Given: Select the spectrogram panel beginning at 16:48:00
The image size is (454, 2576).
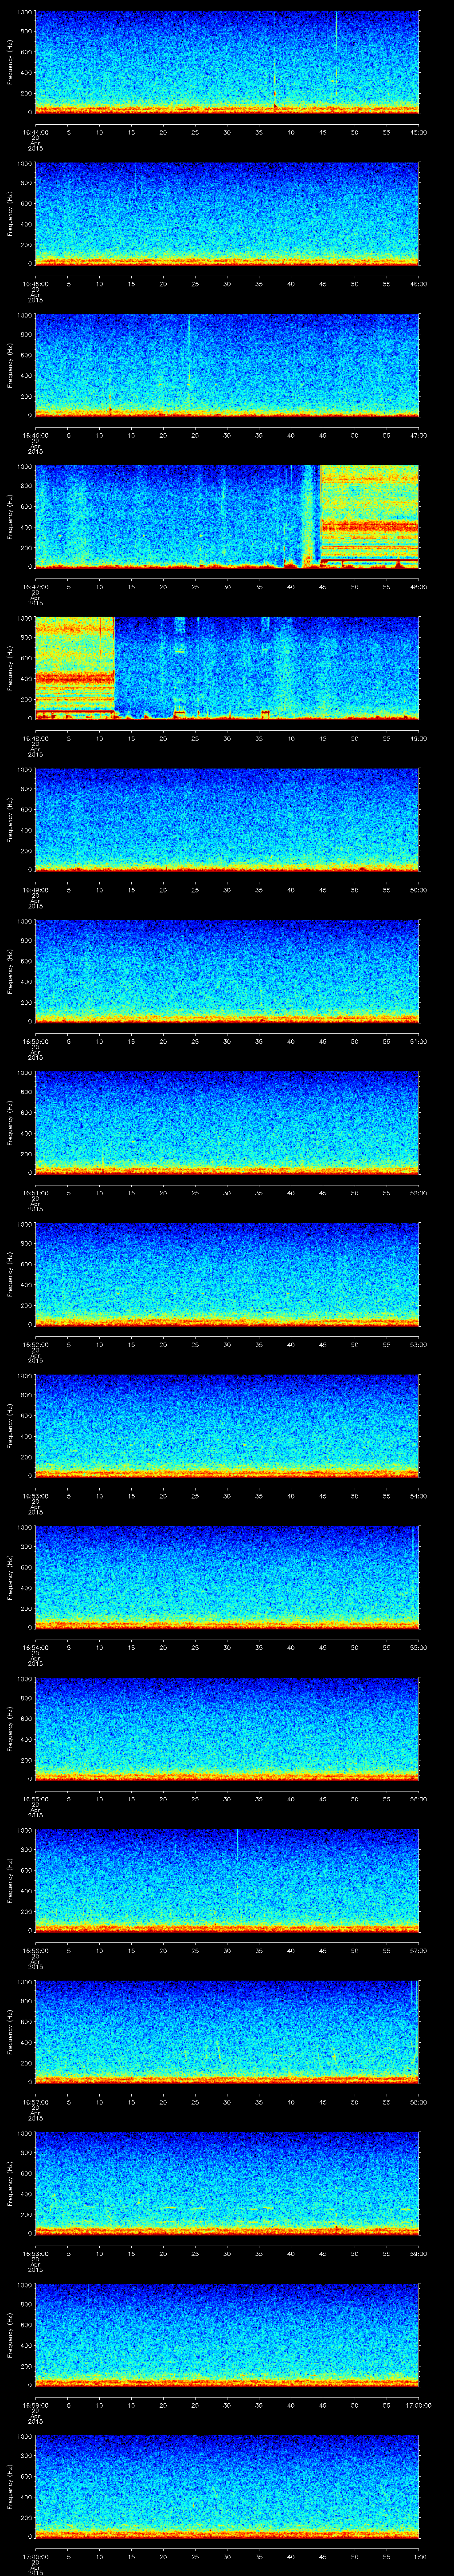Looking at the screenshot, I should 227,669.
